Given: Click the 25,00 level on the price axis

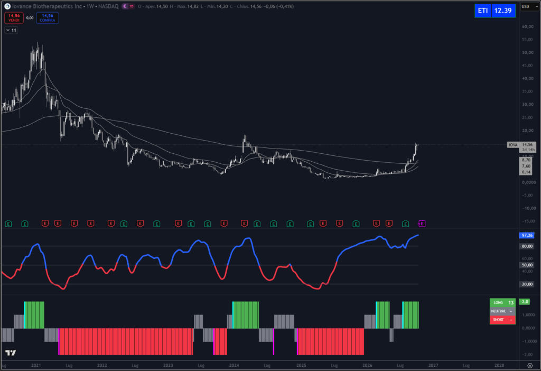Looking at the screenshot, I should (528, 118).
